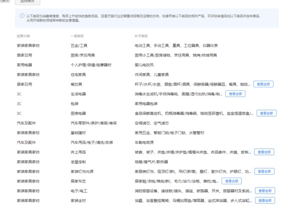
Task: Click the 家装主材 category text
Action: click(x=78, y=201)
